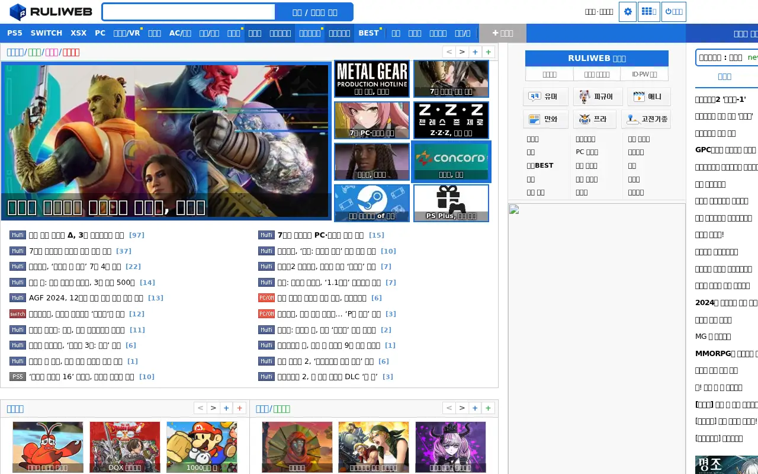Open the 만화 board with the comic icon

click(545, 119)
